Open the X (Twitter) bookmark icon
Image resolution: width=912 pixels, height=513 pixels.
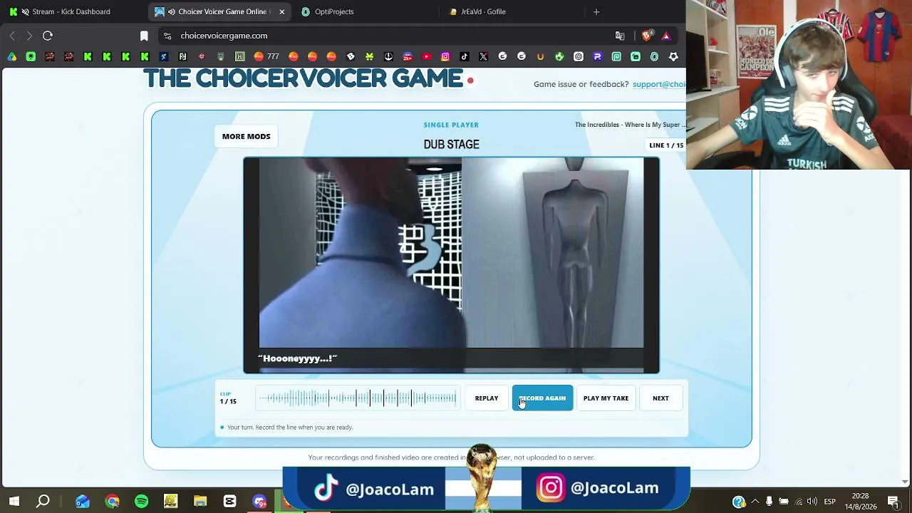[484, 56]
